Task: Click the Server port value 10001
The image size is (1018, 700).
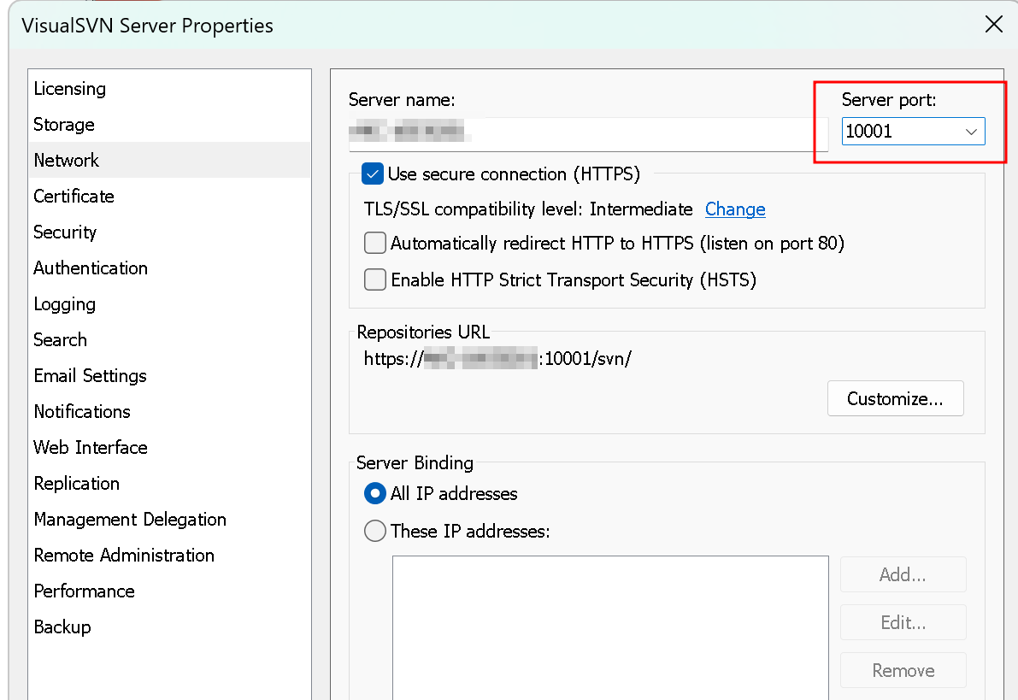Action: [x=868, y=132]
